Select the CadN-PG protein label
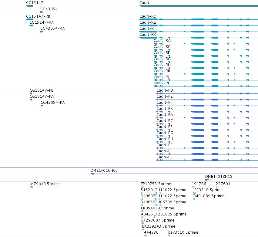The image size is (258, 237). pyautogui.click(x=165, y=133)
